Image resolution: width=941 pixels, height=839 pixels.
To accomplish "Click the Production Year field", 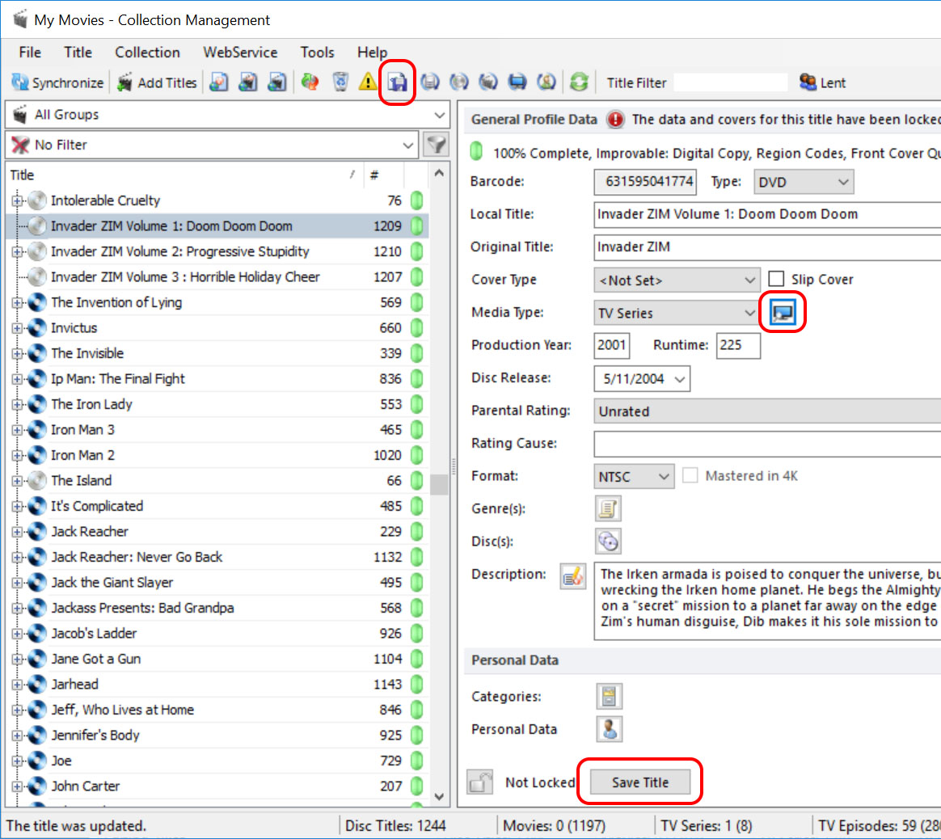I will pos(611,346).
